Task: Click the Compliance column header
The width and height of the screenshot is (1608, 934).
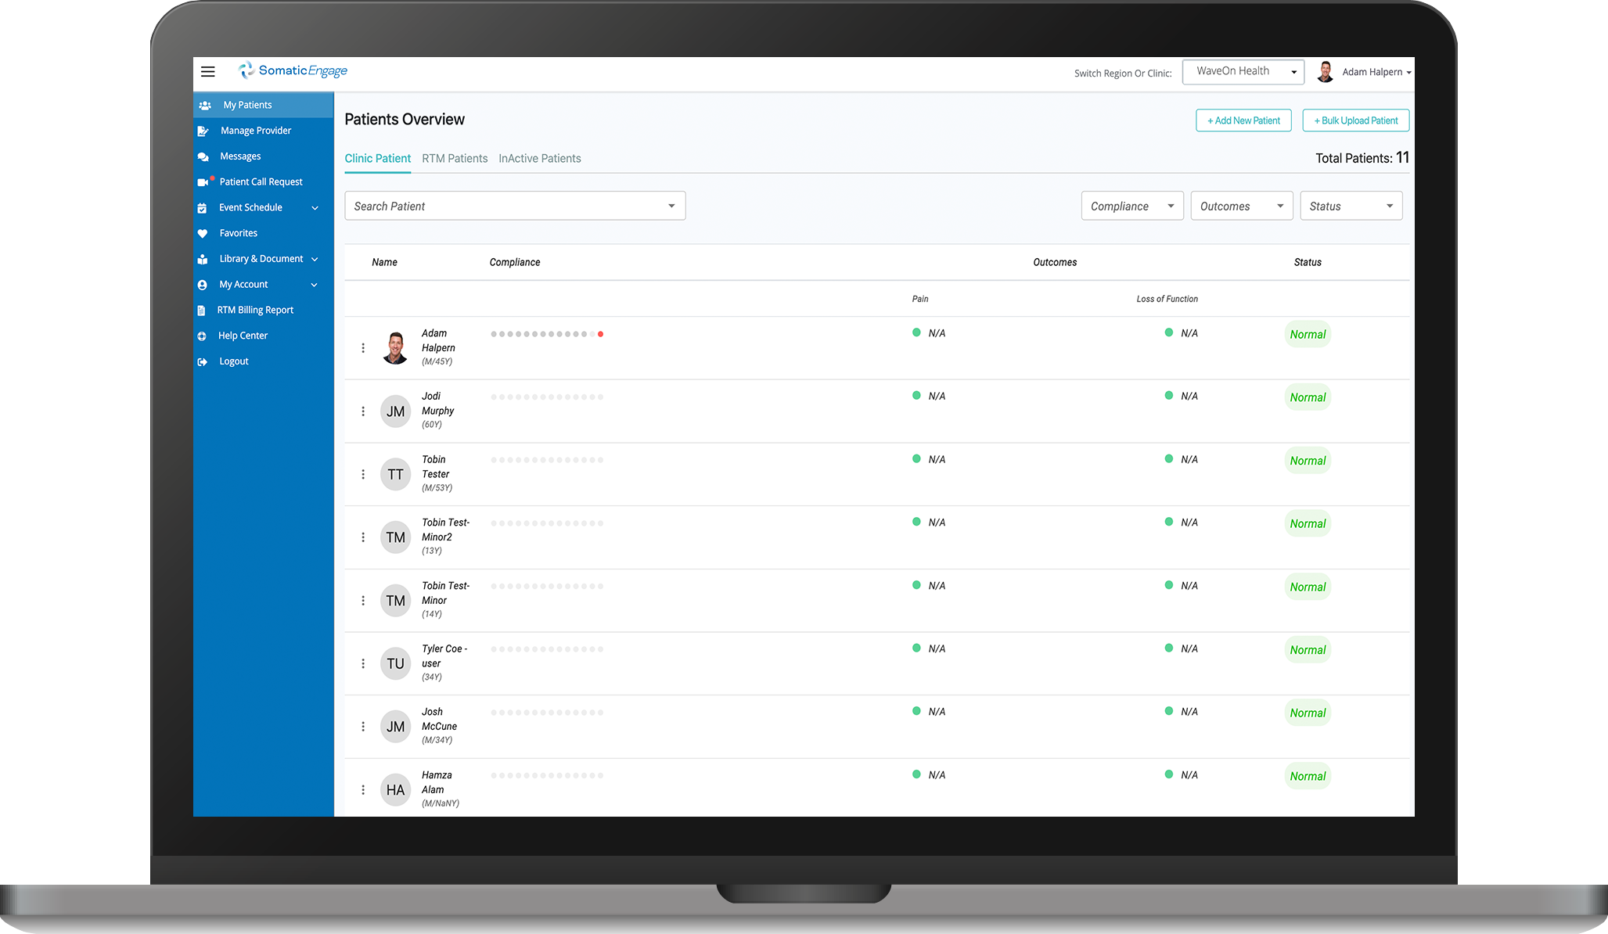Action: 515,262
